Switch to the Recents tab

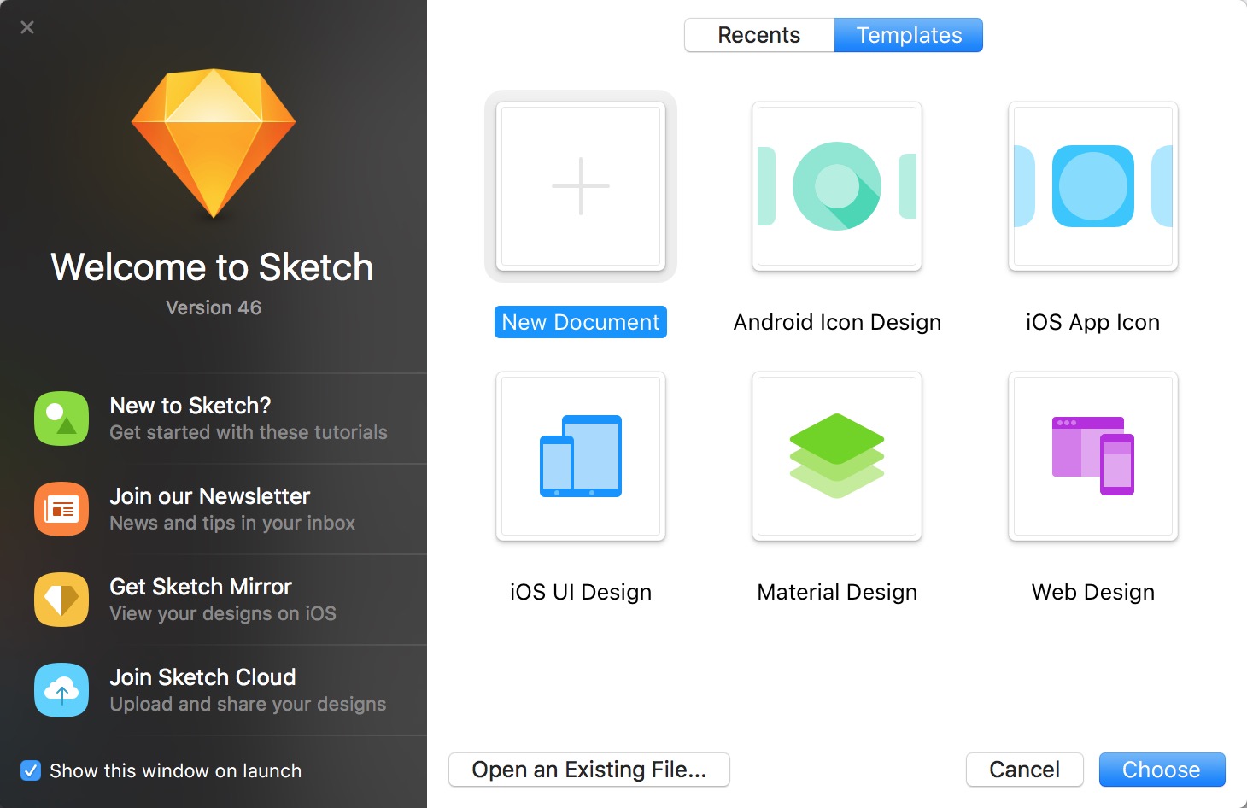click(x=759, y=35)
